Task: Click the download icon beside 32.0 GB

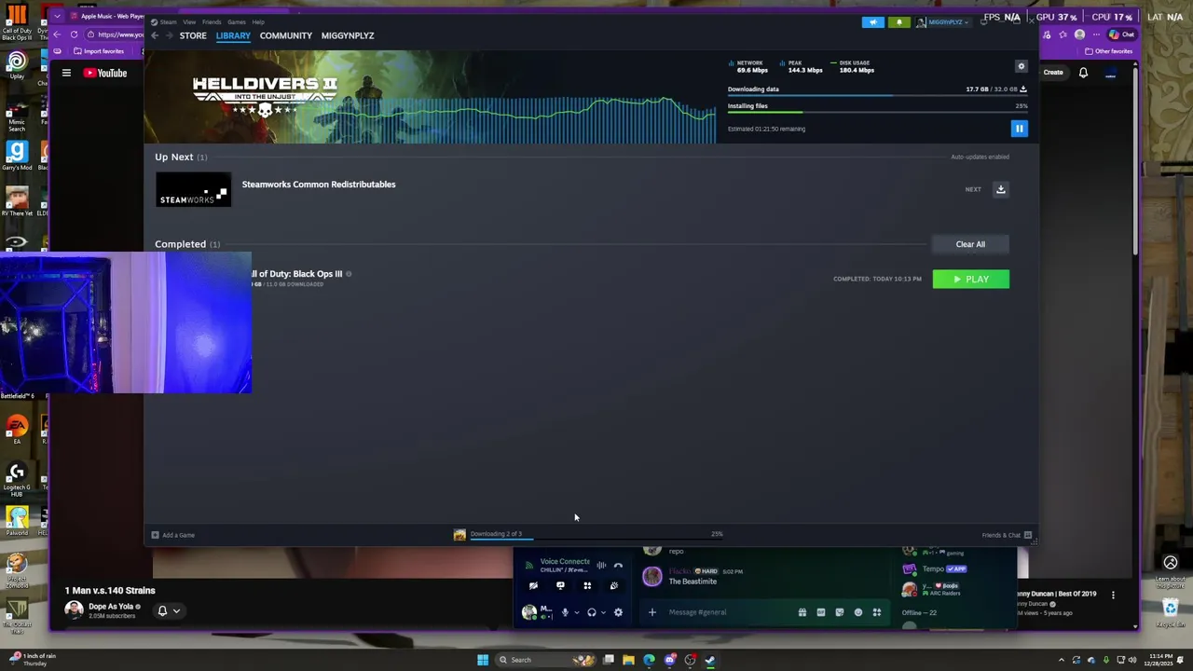Action: [x=1022, y=89]
